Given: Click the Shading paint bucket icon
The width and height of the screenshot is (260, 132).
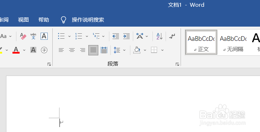Looking at the screenshot, I should 137,50.
